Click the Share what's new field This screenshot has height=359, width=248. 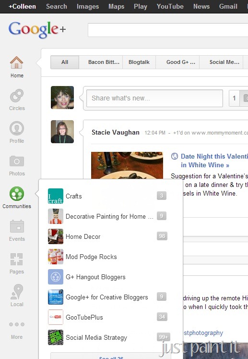[x=154, y=98]
